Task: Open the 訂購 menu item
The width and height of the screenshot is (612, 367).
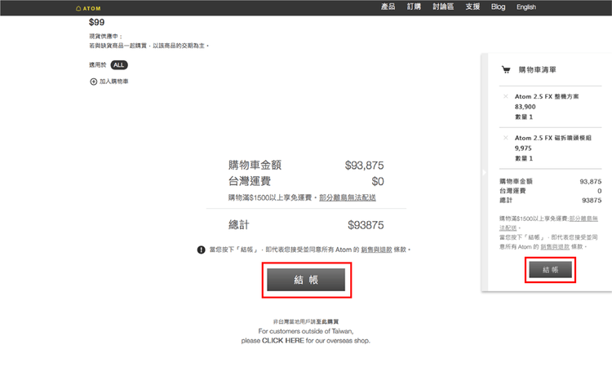Action: [414, 7]
